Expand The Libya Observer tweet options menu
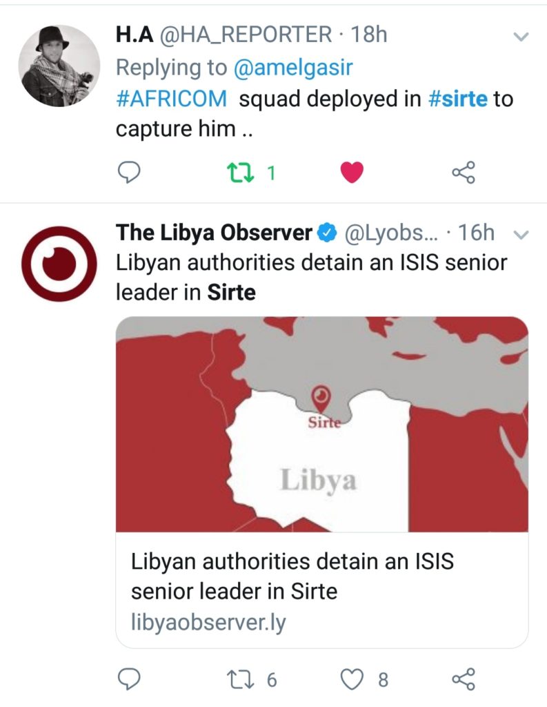Screen dimensions: 547x707 click(521, 235)
